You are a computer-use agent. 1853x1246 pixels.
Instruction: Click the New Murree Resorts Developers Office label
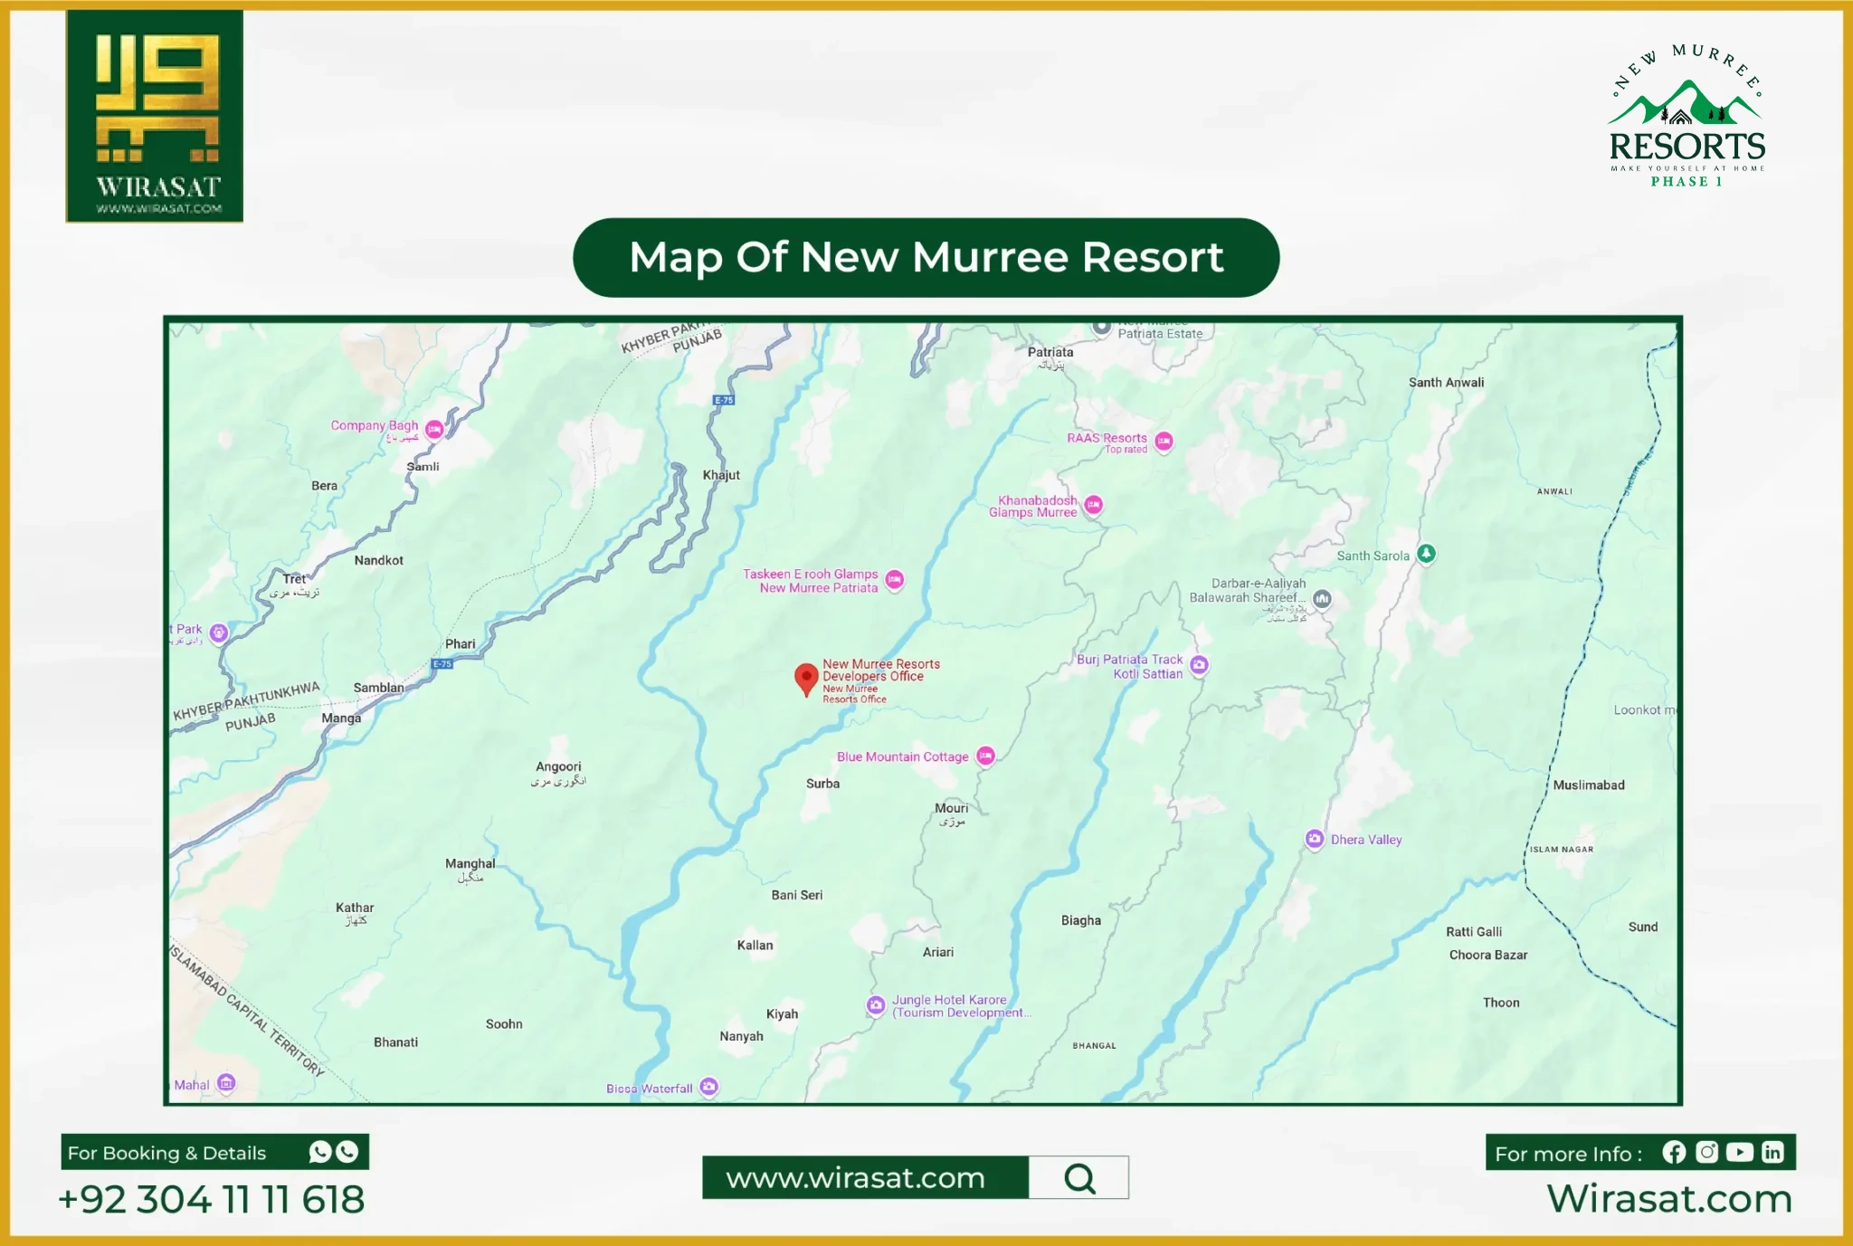(881, 670)
